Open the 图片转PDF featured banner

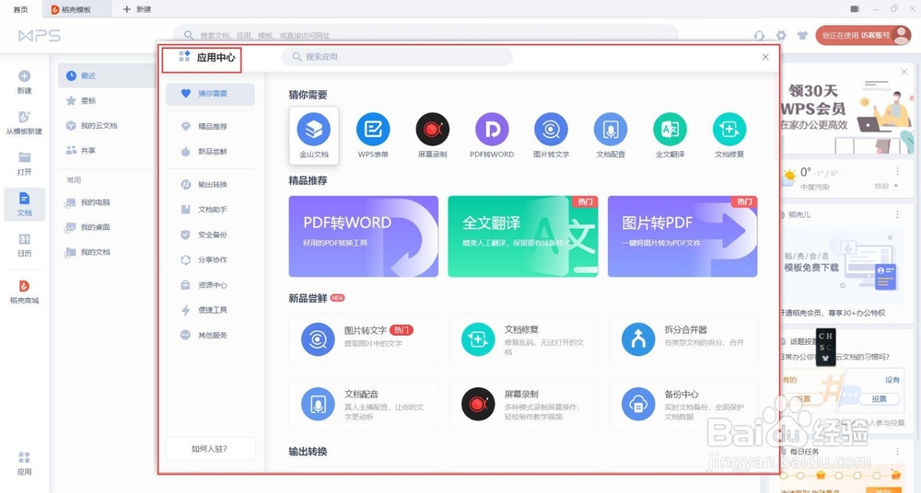tap(682, 236)
